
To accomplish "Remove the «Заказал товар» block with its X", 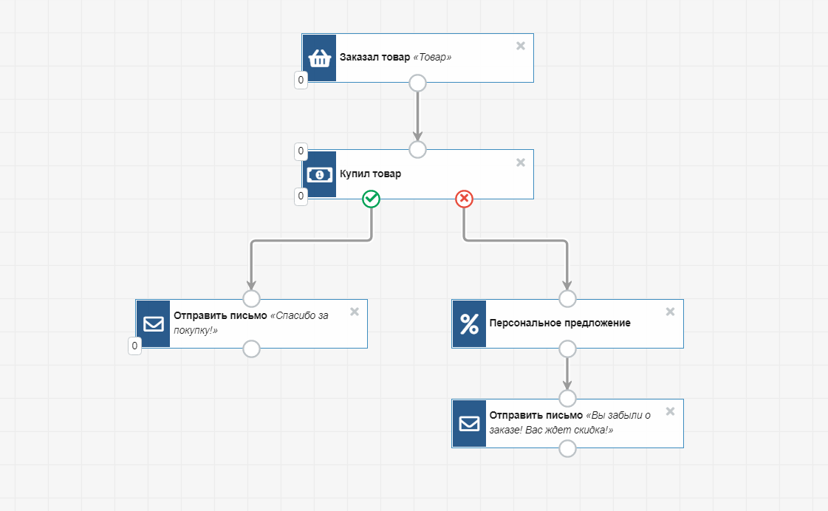I will (520, 46).
